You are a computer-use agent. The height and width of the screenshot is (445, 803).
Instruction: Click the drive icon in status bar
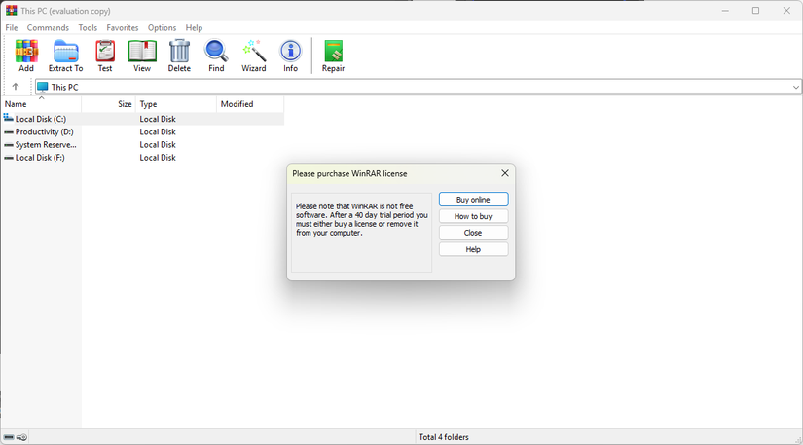click(x=9, y=437)
